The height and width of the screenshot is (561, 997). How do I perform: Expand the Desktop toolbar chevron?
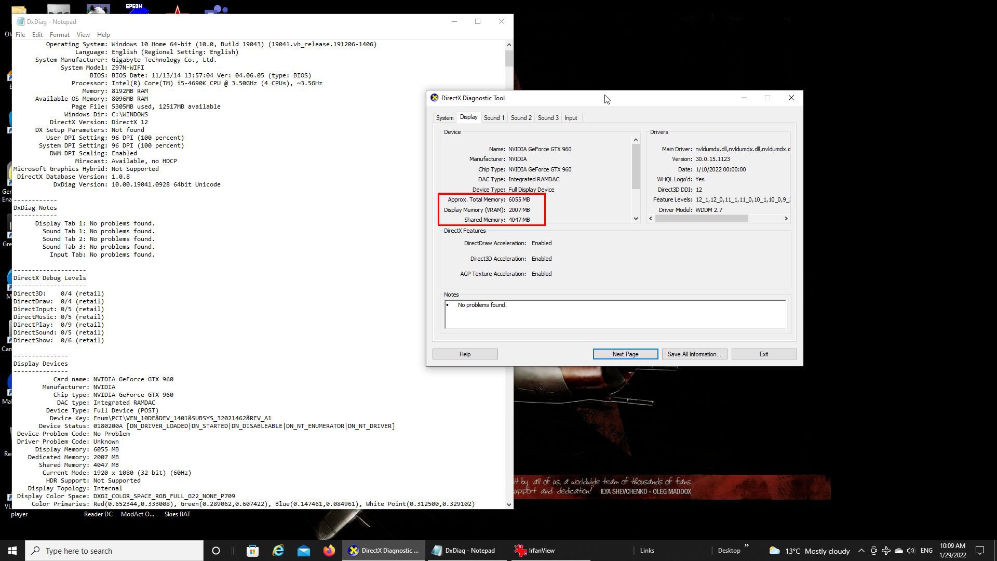[x=747, y=545]
